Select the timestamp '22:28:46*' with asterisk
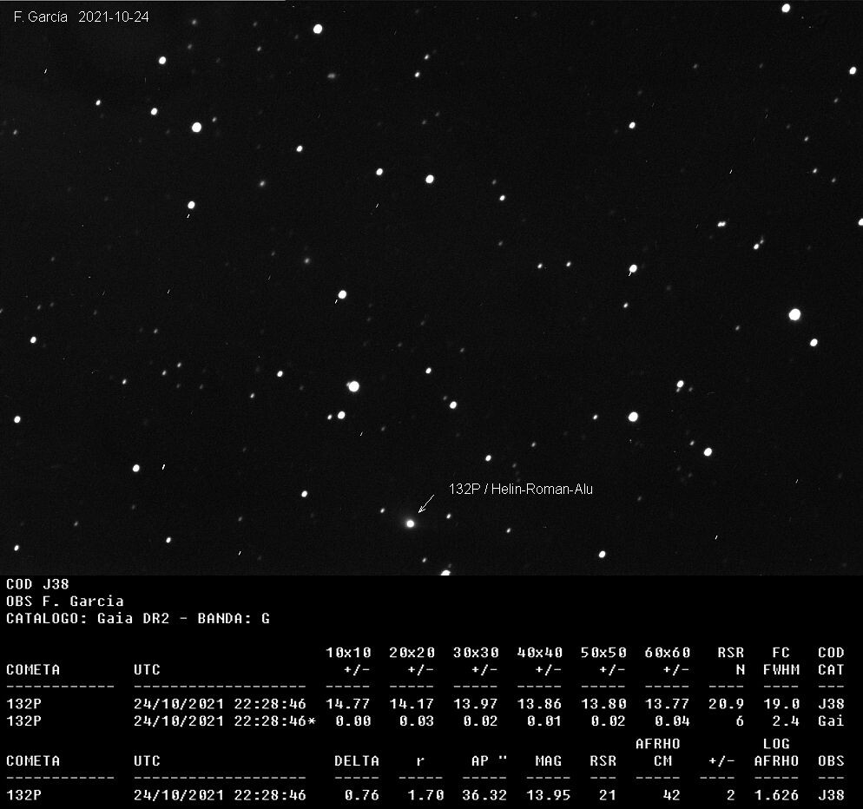This screenshot has width=863, height=809. coord(275,721)
